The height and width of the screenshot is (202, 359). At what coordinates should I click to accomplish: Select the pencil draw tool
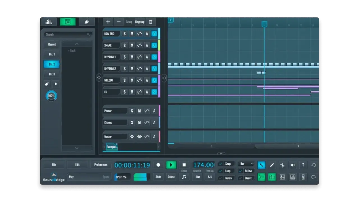272,165
